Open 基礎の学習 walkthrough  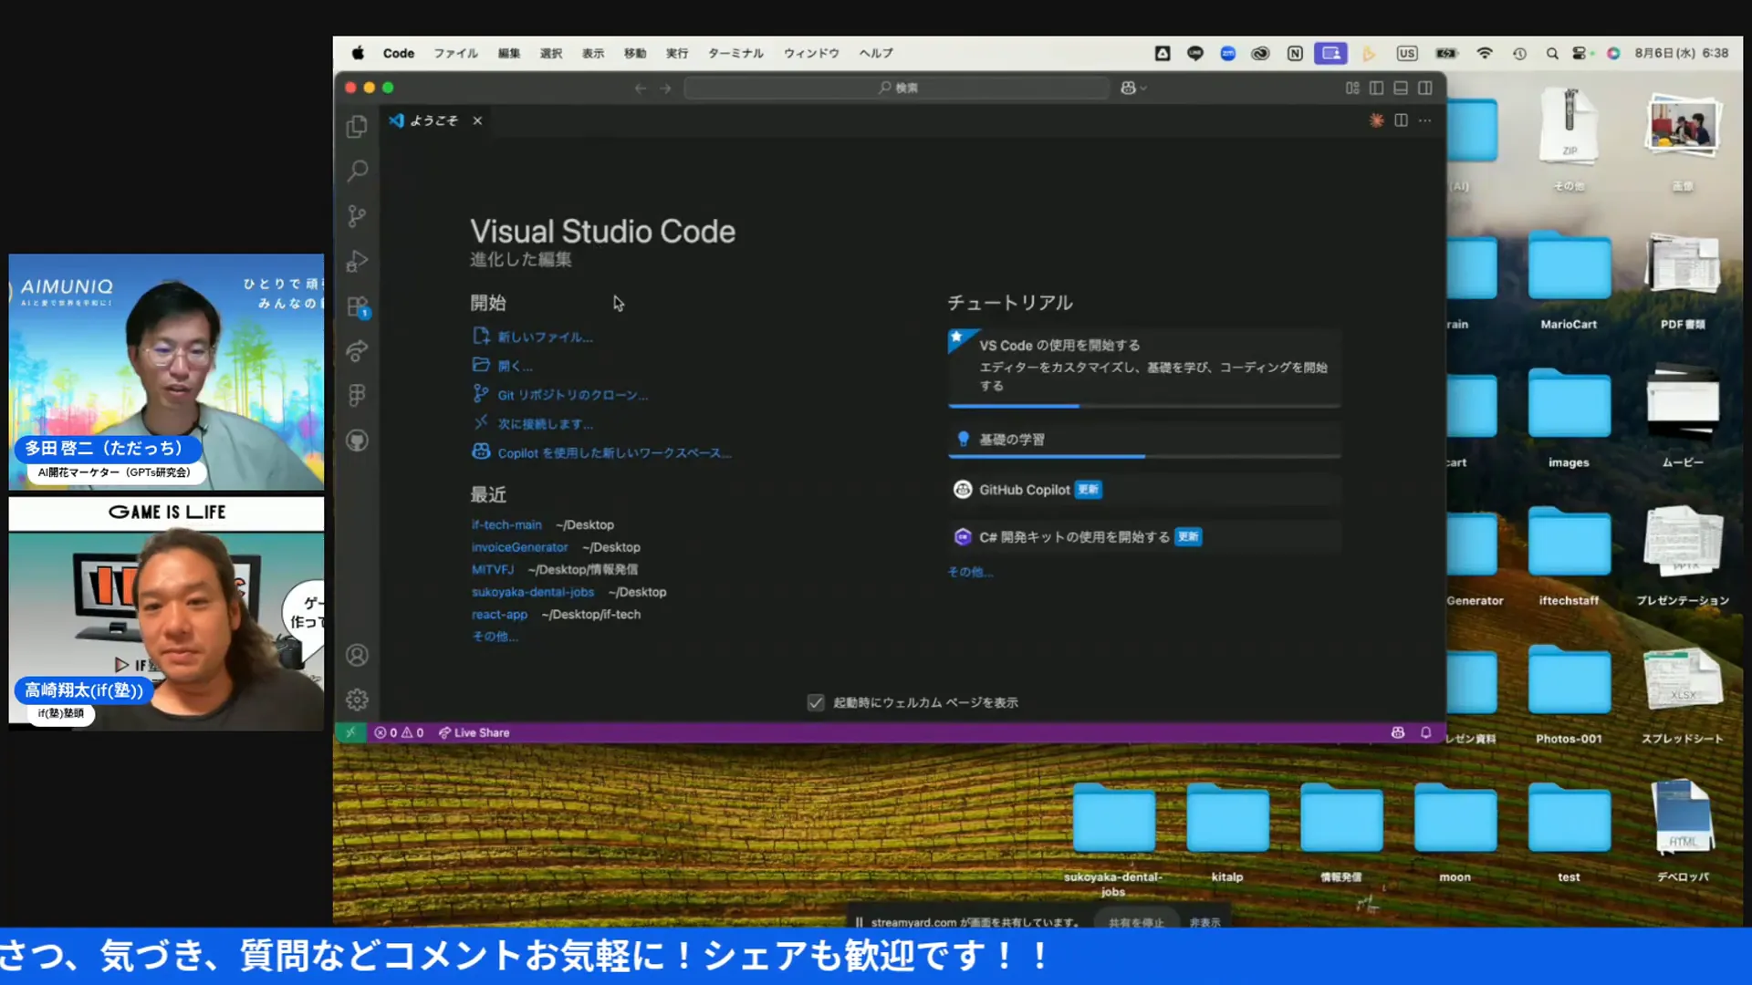[x=1144, y=440]
